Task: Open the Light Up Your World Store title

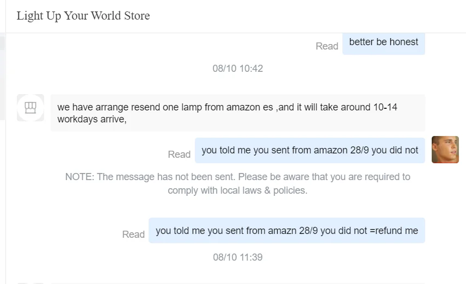Action: (x=83, y=16)
